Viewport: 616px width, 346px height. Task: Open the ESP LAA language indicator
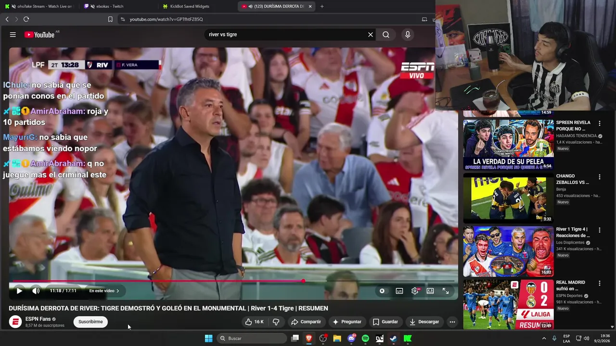pos(566,338)
